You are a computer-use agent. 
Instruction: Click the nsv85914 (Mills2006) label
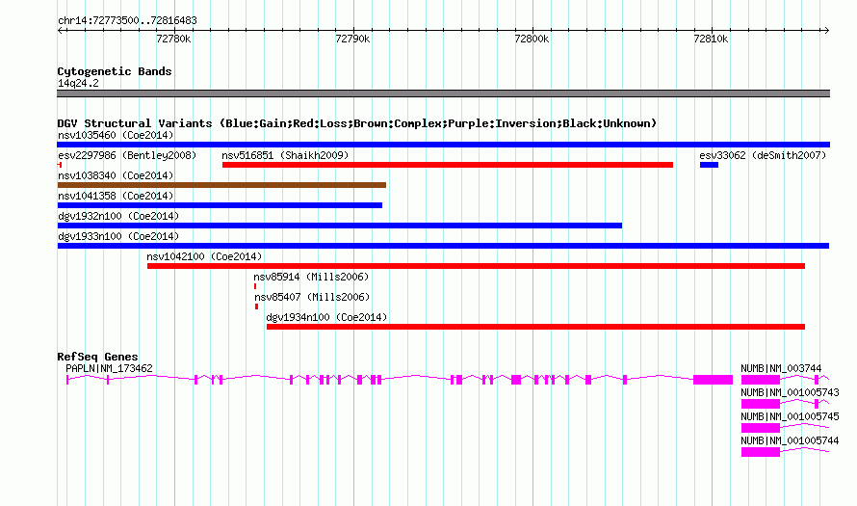pyautogui.click(x=312, y=277)
